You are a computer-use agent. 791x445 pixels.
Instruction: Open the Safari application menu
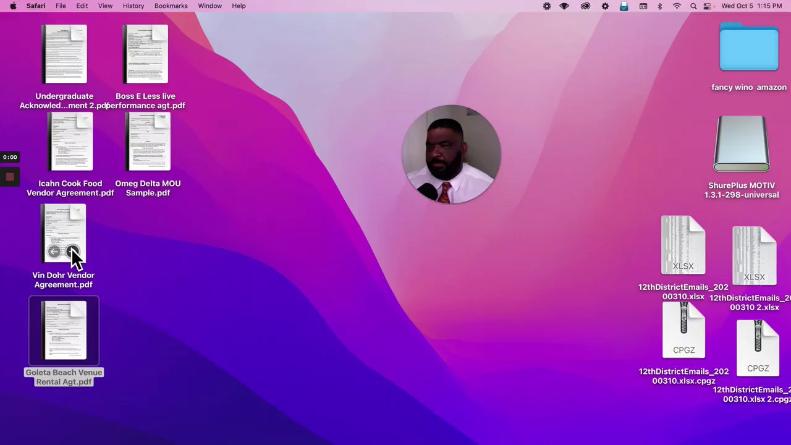36,6
